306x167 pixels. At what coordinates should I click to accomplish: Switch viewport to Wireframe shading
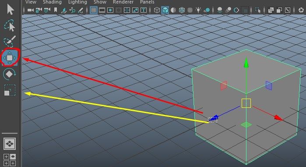coord(157,10)
